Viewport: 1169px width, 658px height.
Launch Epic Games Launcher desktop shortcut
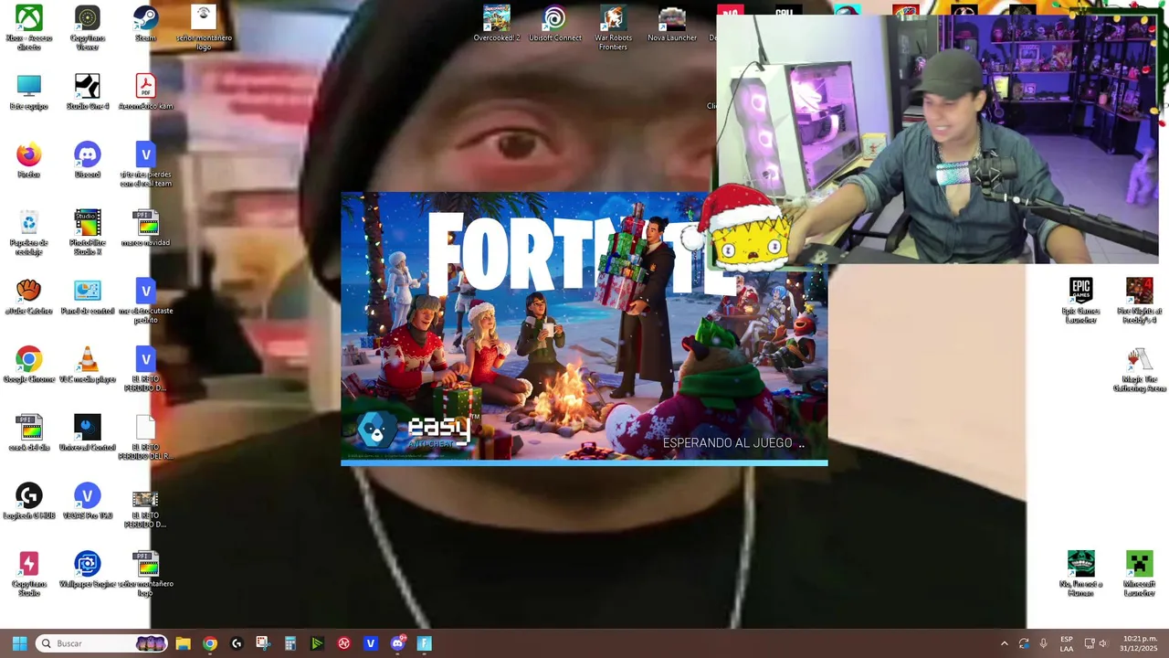[x=1081, y=301]
